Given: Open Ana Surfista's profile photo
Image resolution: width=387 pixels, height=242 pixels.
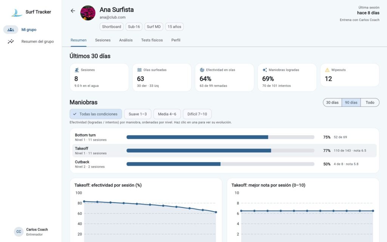Looking at the screenshot, I should [88, 13].
